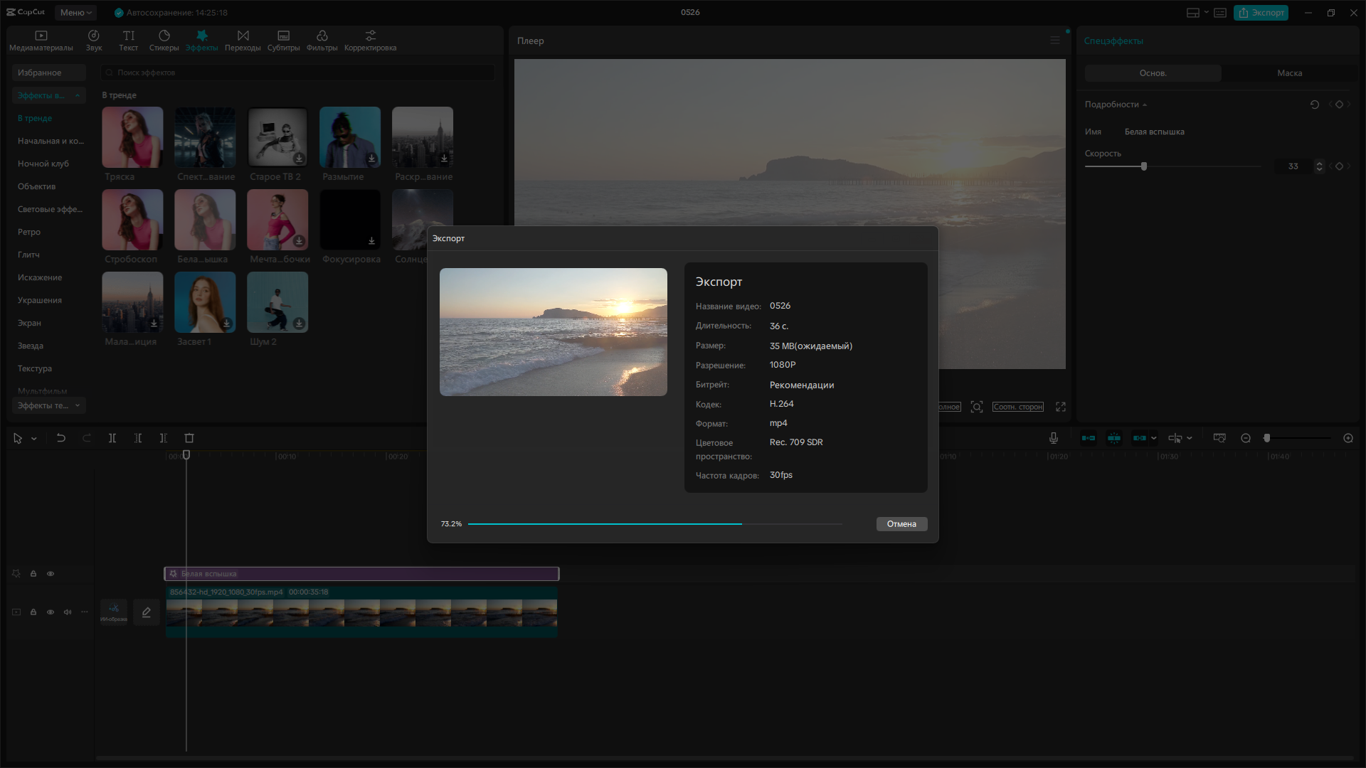Click the delete-right trim icon
Image resolution: width=1366 pixels, height=768 pixels.
click(x=164, y=438)
